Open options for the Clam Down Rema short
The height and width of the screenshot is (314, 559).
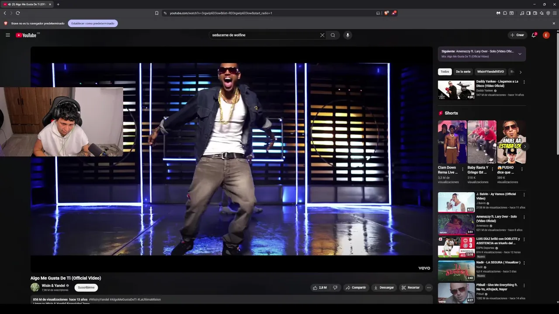tap(462, 169)
